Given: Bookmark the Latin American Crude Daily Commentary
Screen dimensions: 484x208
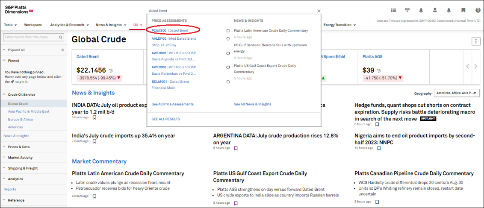Looking at the screenshot, I should pyautogui.click(x=94, y=196).
